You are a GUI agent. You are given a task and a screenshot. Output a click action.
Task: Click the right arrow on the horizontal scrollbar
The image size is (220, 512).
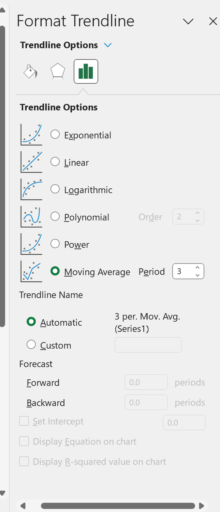click(x=201, y=506)
